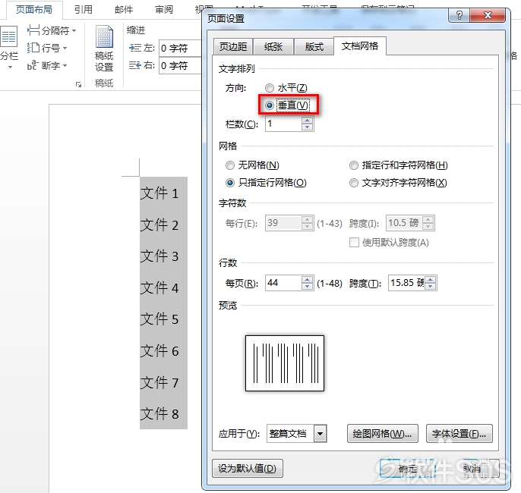Switch to the 页面布局 ribbon tab
The width and height of the screenshot is (521, 493).
[34, 9]
